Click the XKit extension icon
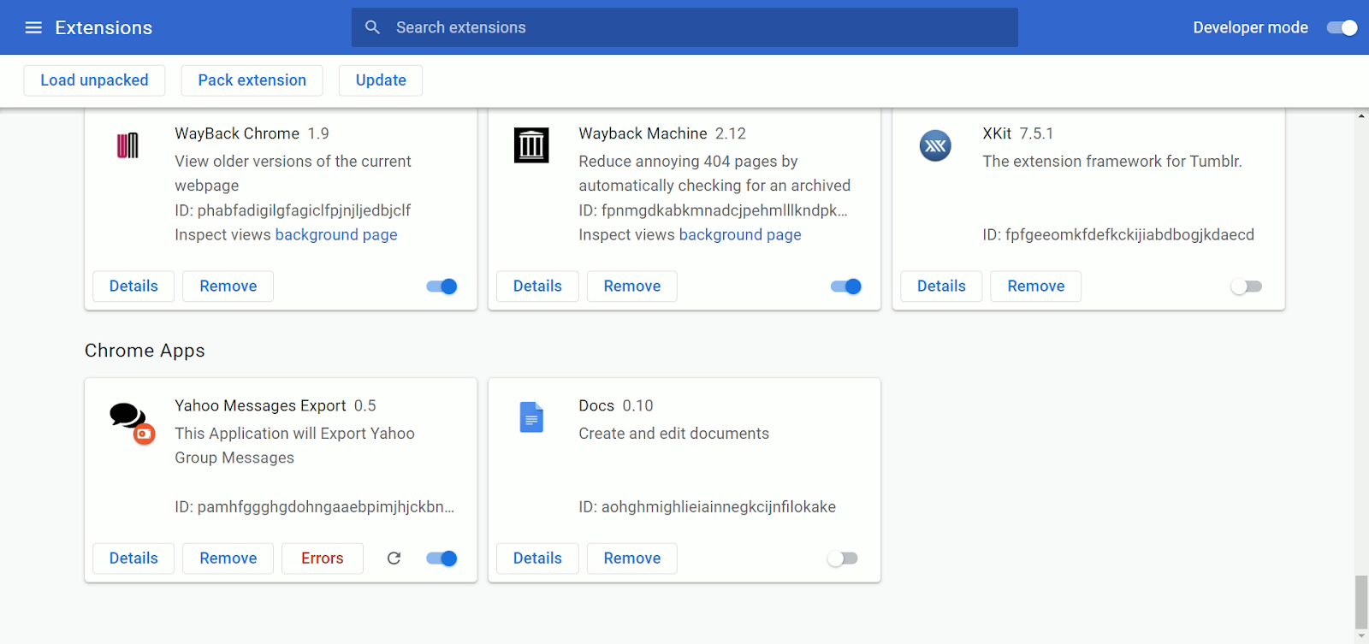 [x=935, y=145]
